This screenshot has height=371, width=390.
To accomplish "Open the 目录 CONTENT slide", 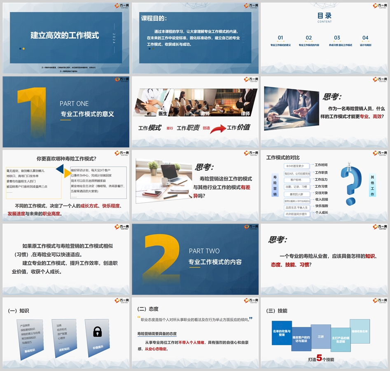I will click(x=325, y=38).
